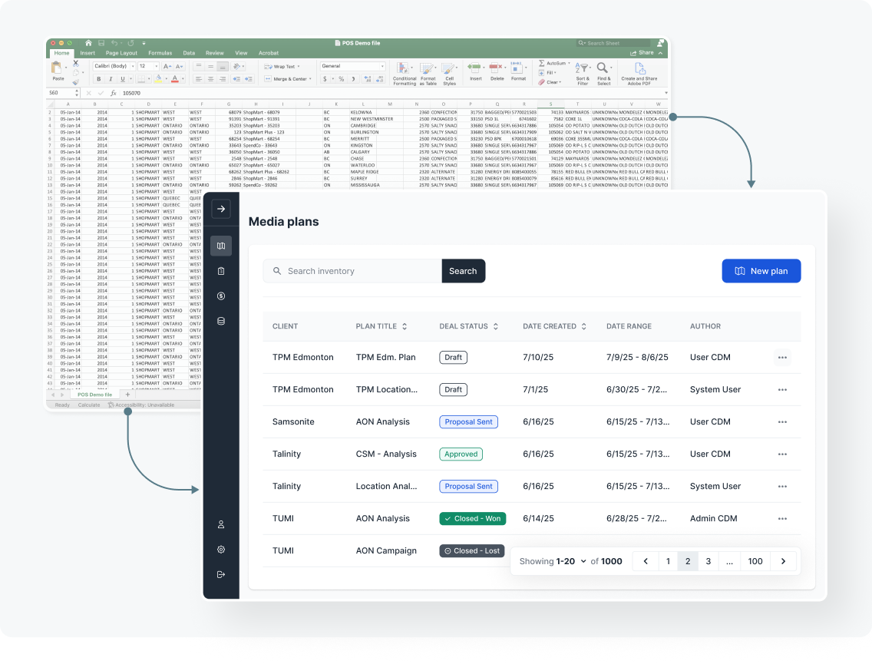Image resolution: width=872 pixels, height=664 pixels.
Task: Expand the sidebar with the arrow button
Action: (x=221, y=209)
